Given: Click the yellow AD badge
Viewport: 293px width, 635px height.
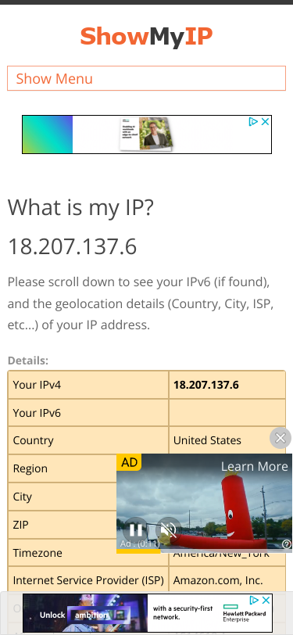Looking at the screenshot, I should pyautogui.click(x=129, y=462).
